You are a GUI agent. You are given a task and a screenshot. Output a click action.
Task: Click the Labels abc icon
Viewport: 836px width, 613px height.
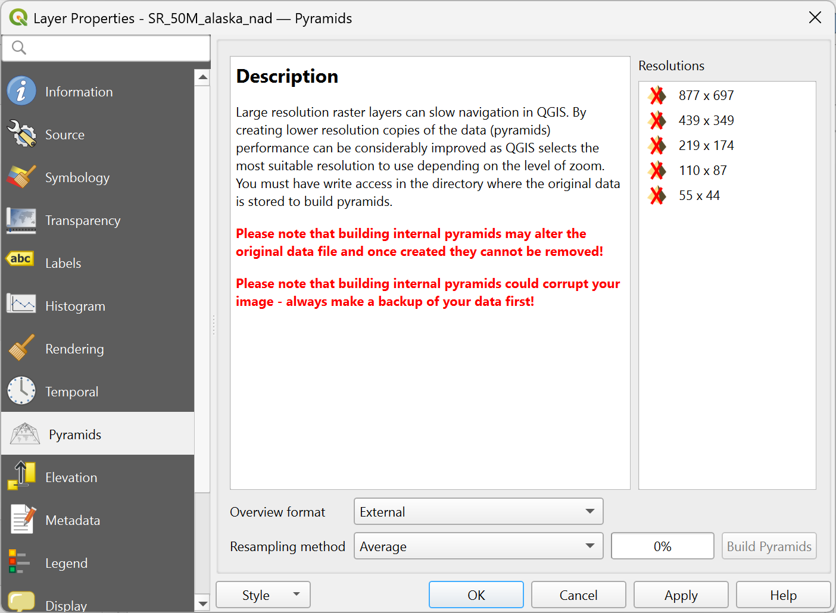20,259
